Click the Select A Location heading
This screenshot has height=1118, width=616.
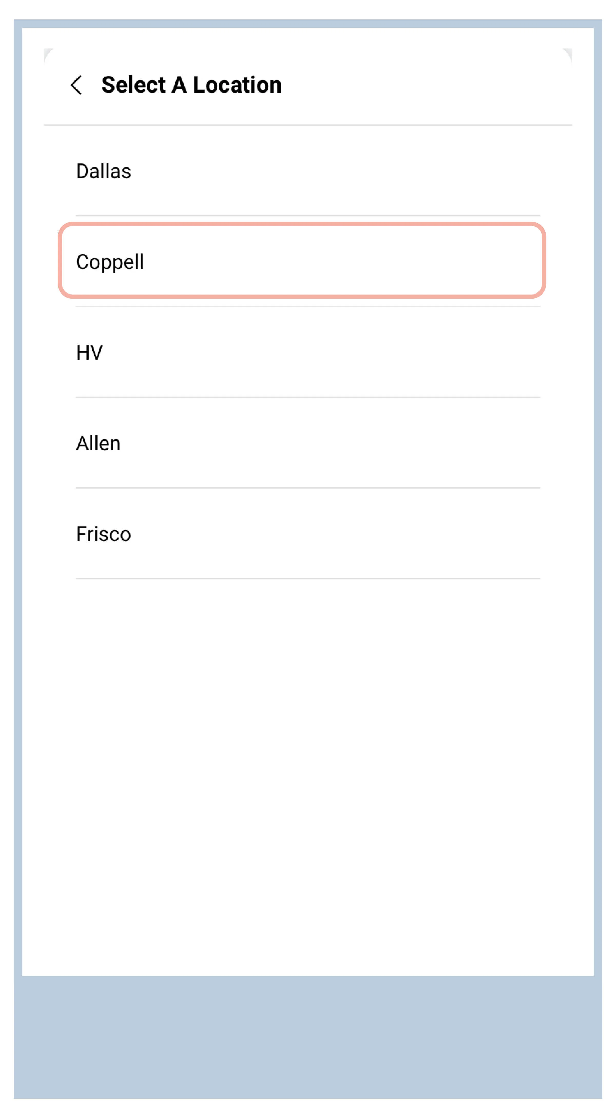(191, 85)
